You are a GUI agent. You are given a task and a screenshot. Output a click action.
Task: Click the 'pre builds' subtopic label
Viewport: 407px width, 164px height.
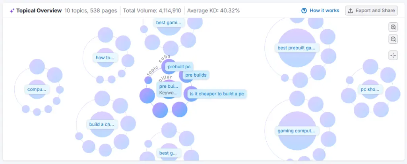[x=196, y=75]
